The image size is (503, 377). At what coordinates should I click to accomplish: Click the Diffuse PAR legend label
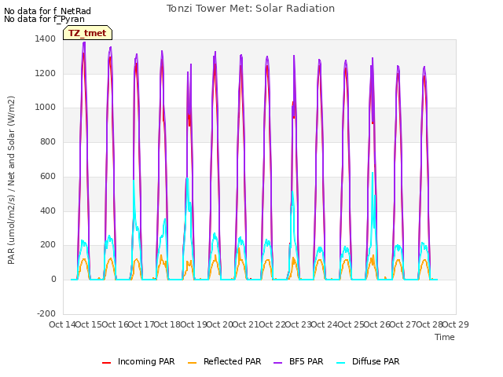376,361
